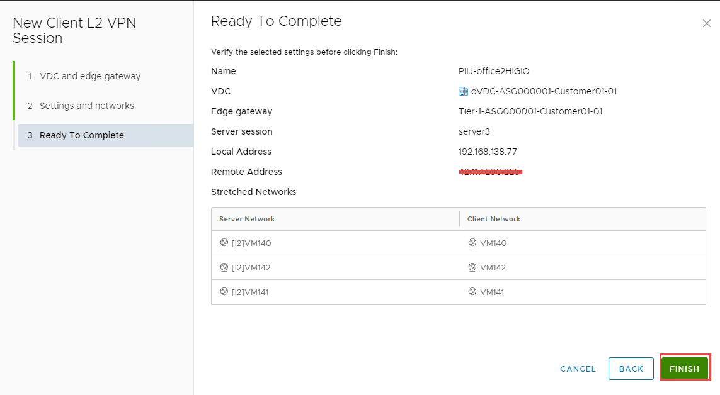Screen dimensions: 720x395
Task: Go to step 1 VDC and edge gateway
Action: [90, 76]
